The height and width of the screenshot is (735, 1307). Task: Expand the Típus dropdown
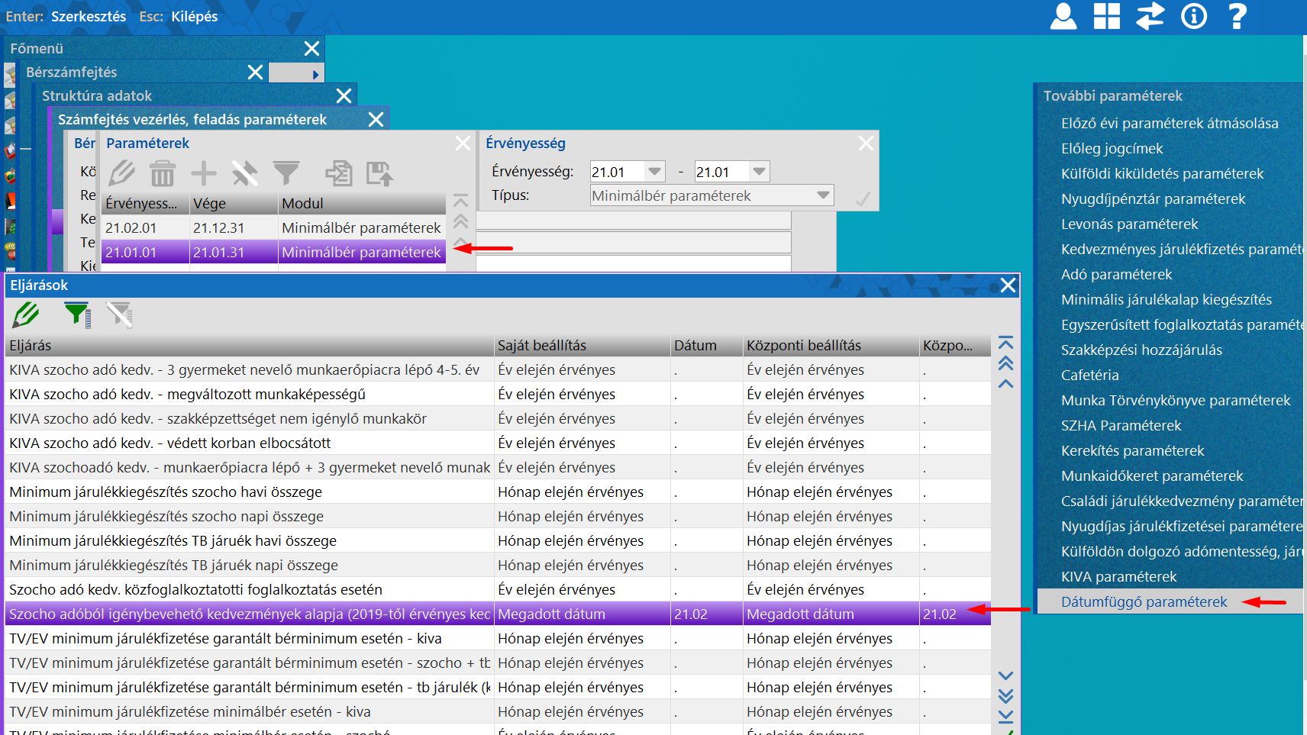[x=823, y=195]
